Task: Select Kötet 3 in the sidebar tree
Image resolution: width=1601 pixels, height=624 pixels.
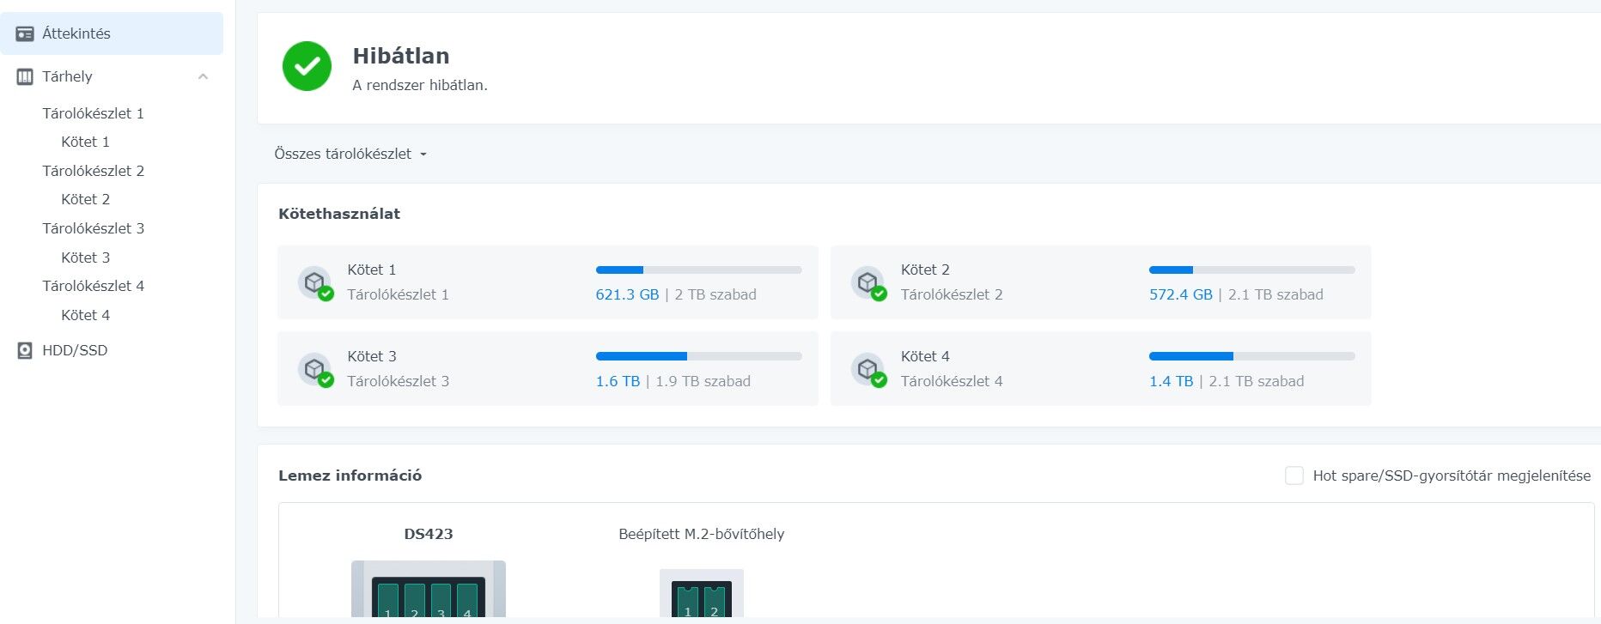Action: point(85,257)
